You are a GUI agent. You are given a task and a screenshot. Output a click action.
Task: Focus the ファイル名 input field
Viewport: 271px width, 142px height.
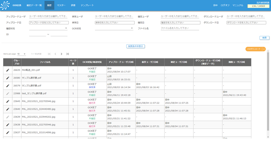coord(180,28)
